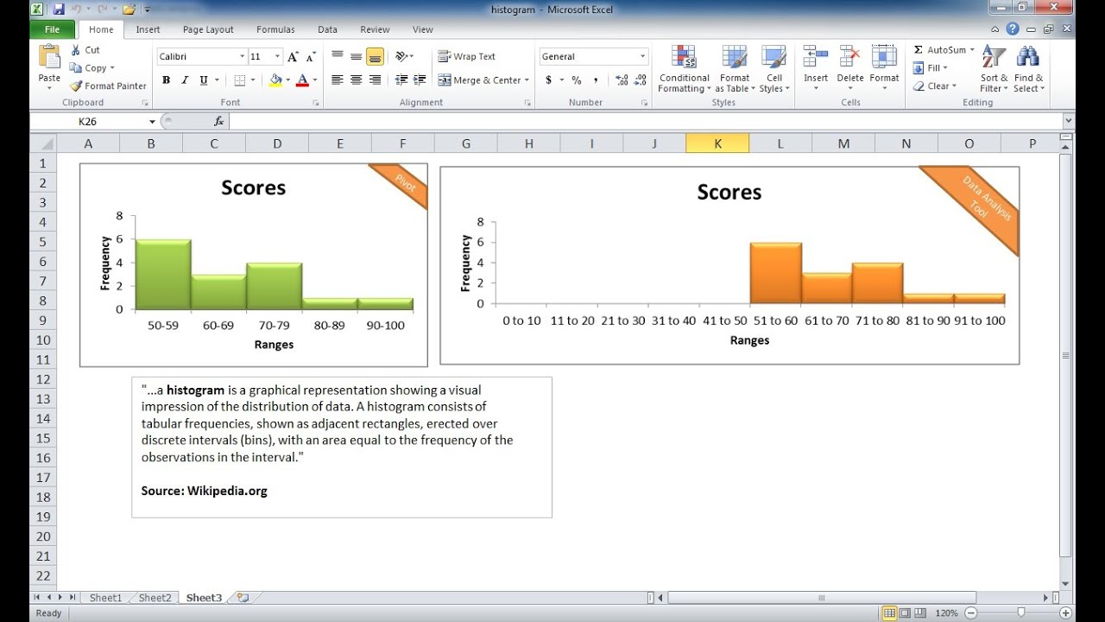
Task: Toggle Top Align
Action: click(x=337, y=57)
